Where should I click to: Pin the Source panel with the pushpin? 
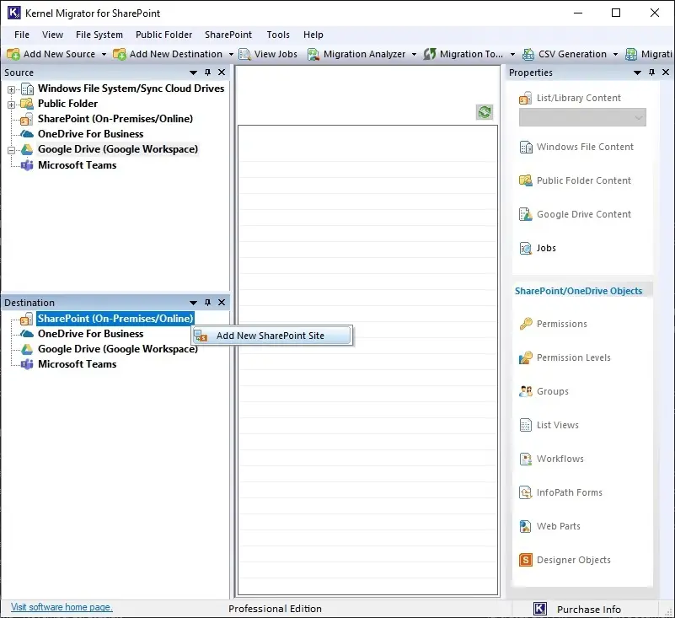(207, 73)
